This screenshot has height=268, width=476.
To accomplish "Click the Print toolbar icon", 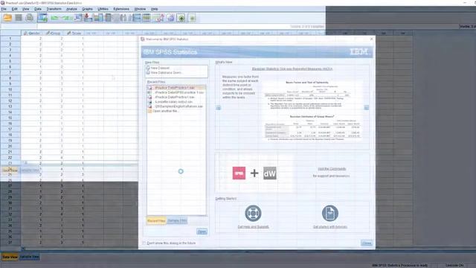I will [29, 18].
